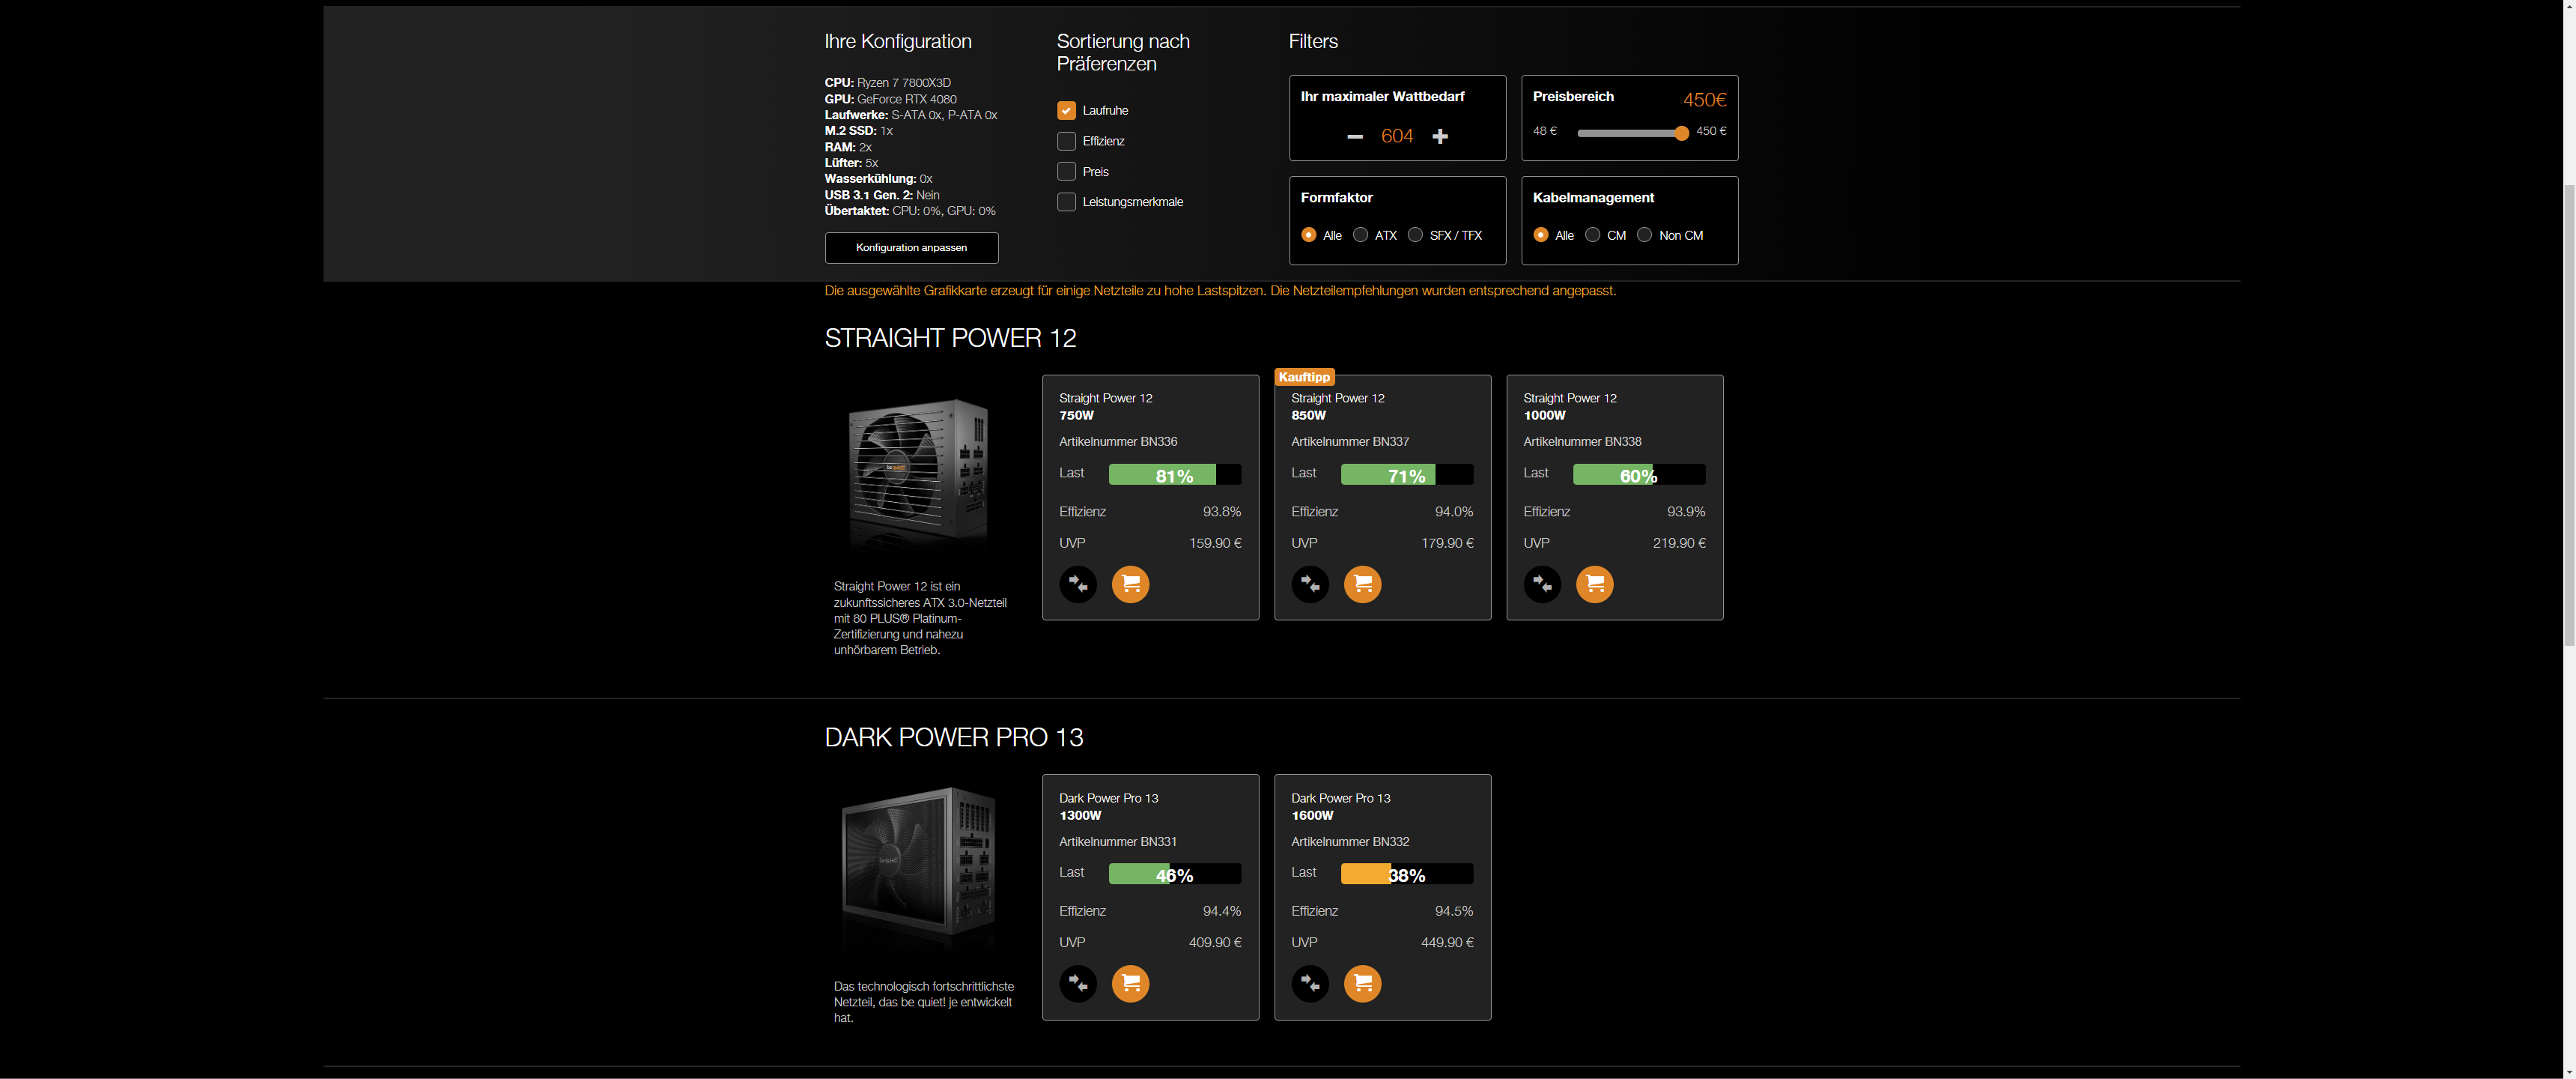Add Dark Power Pro 13 1300W to cart
2576x1079 pixels.
[x=1130, y=983]
